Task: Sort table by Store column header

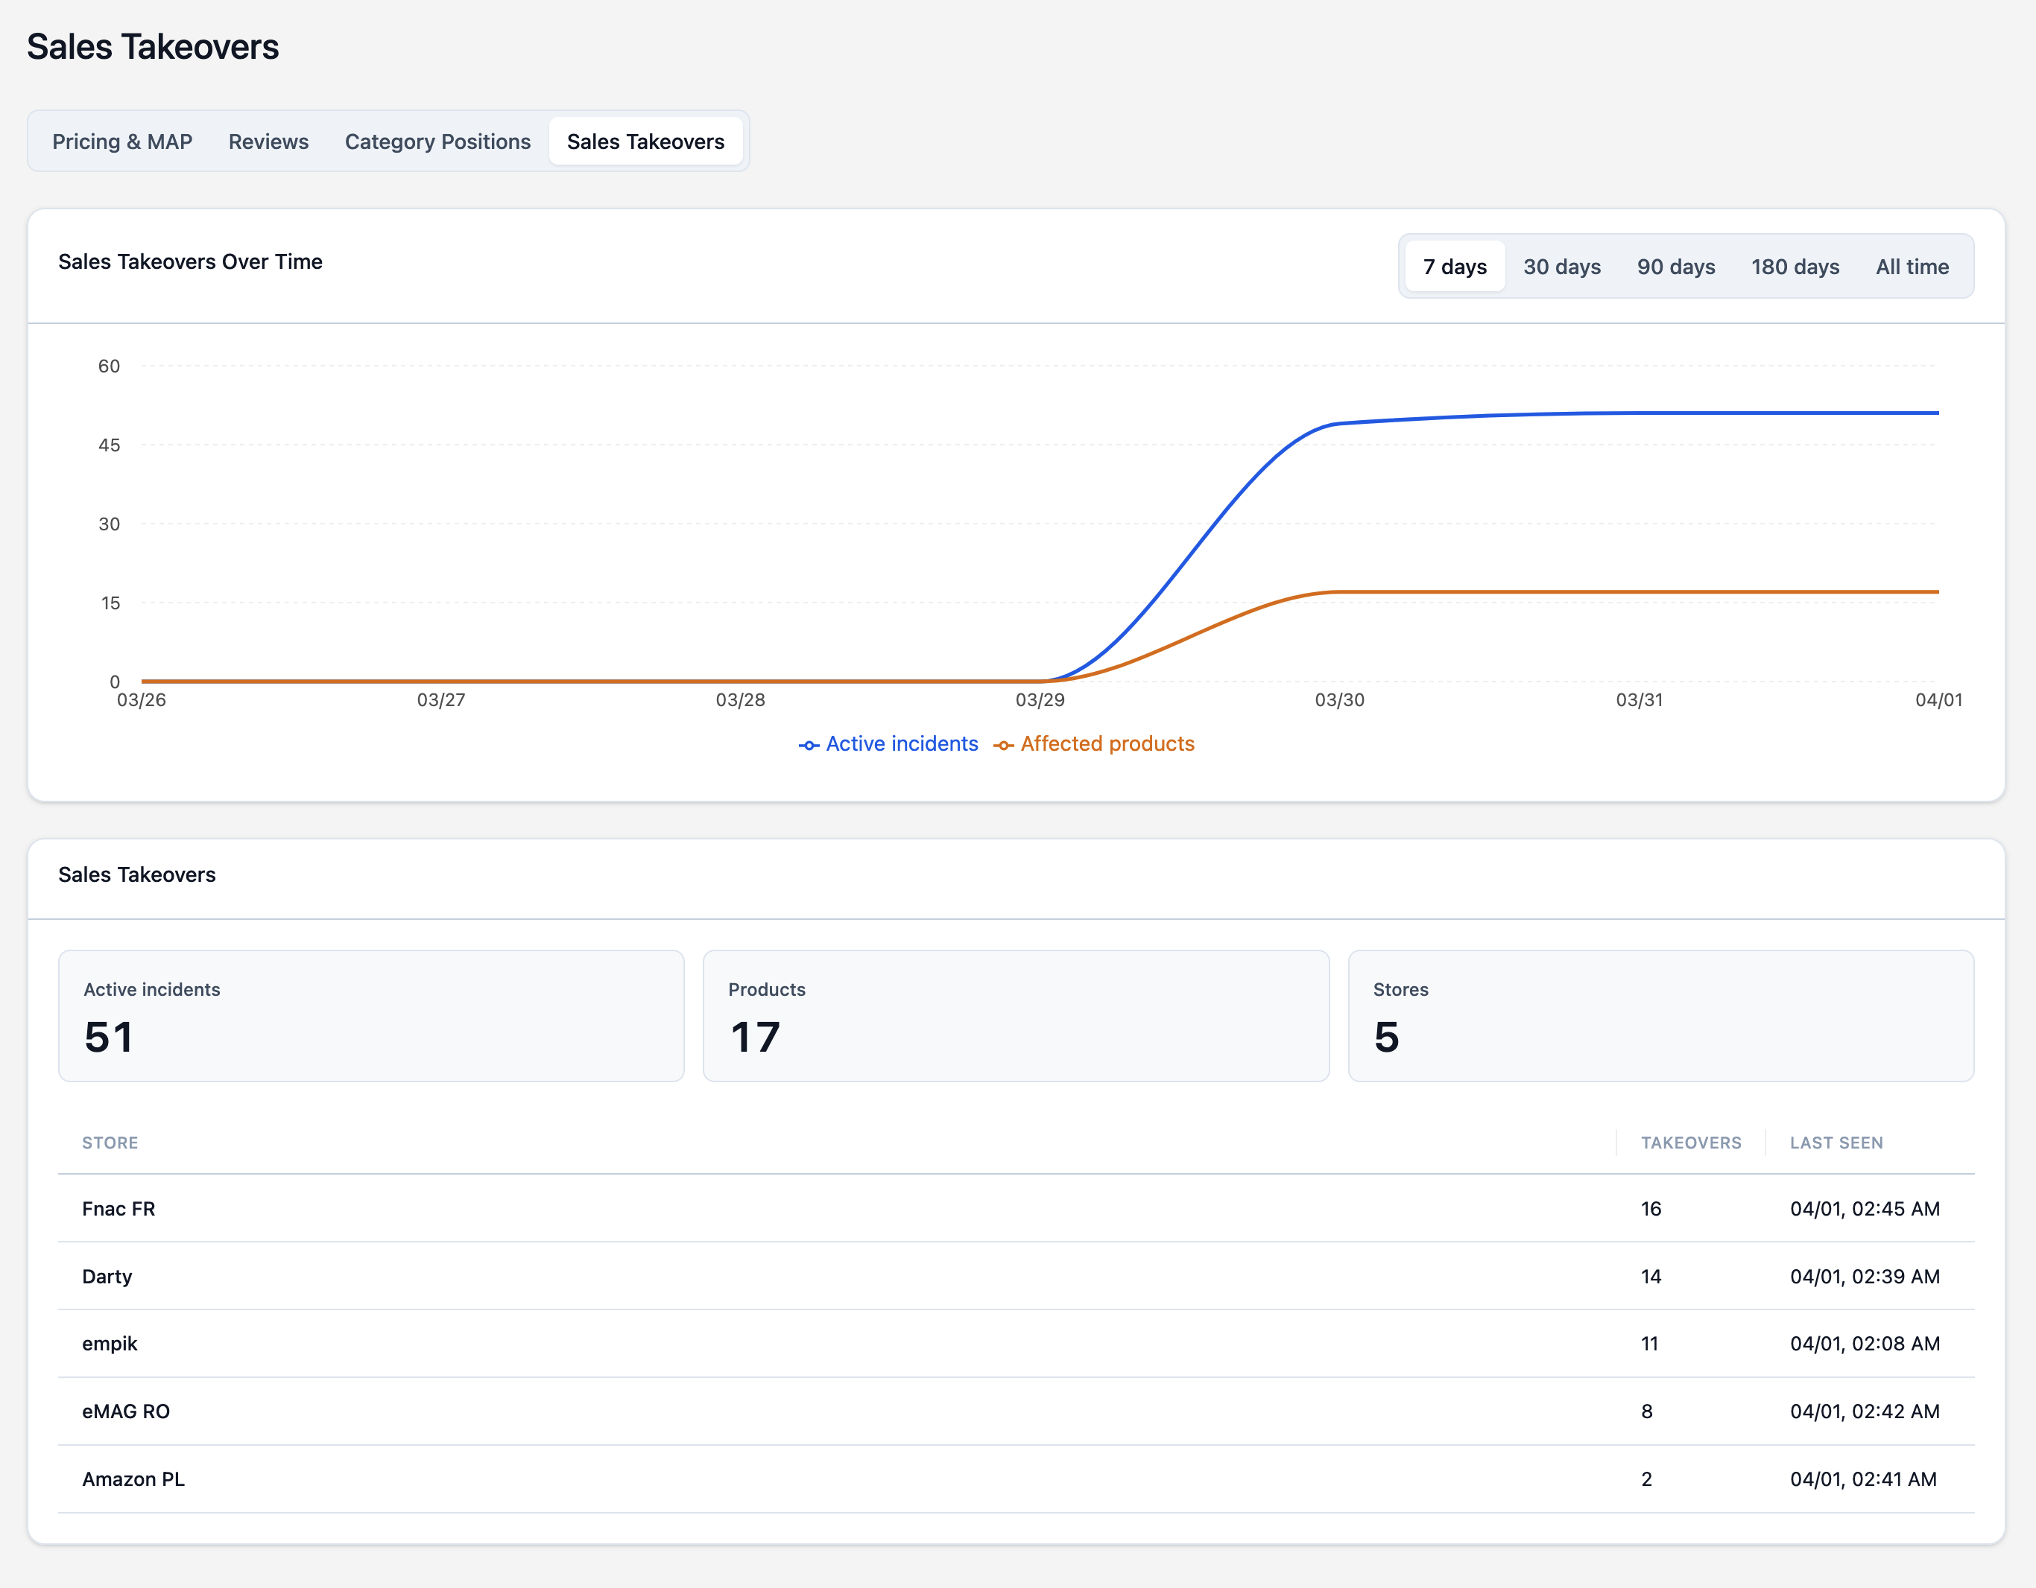Action: 110,1143
